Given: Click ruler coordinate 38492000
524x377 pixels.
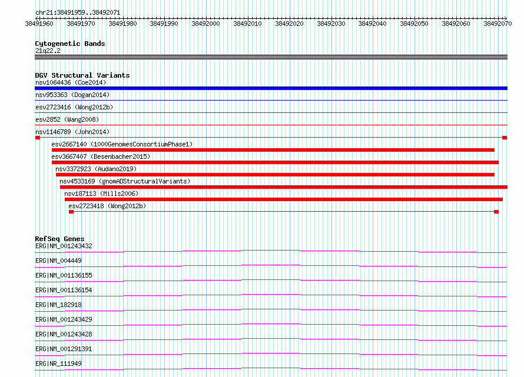Looking at the screenshot, I should click(205, 24).
